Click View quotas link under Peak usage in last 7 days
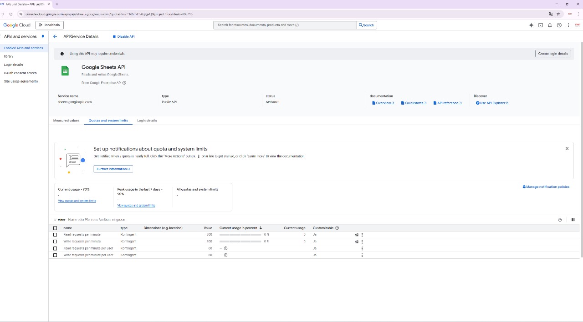583x322 pixels. point(136,206)
